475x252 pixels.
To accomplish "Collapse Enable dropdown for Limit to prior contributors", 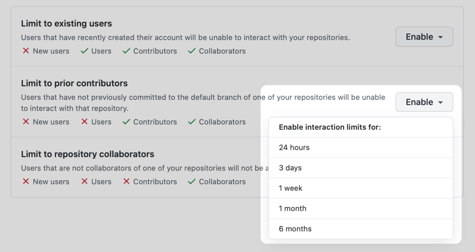I will 424,102.
